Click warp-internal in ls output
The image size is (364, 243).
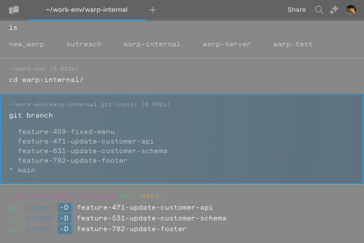click(152, 44)
